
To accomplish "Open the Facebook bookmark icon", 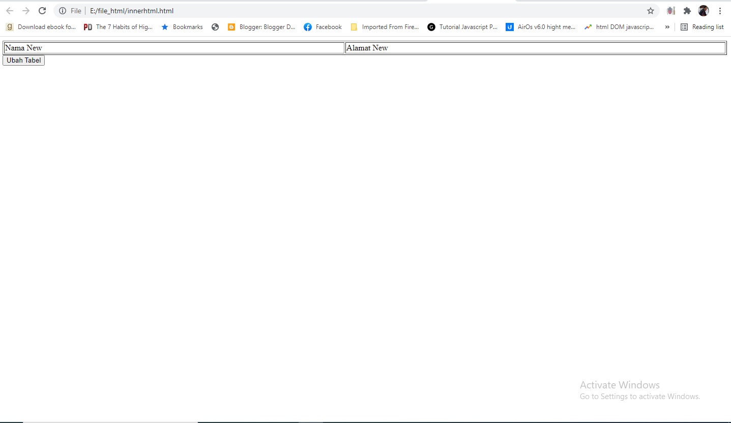I will point(308,26).
